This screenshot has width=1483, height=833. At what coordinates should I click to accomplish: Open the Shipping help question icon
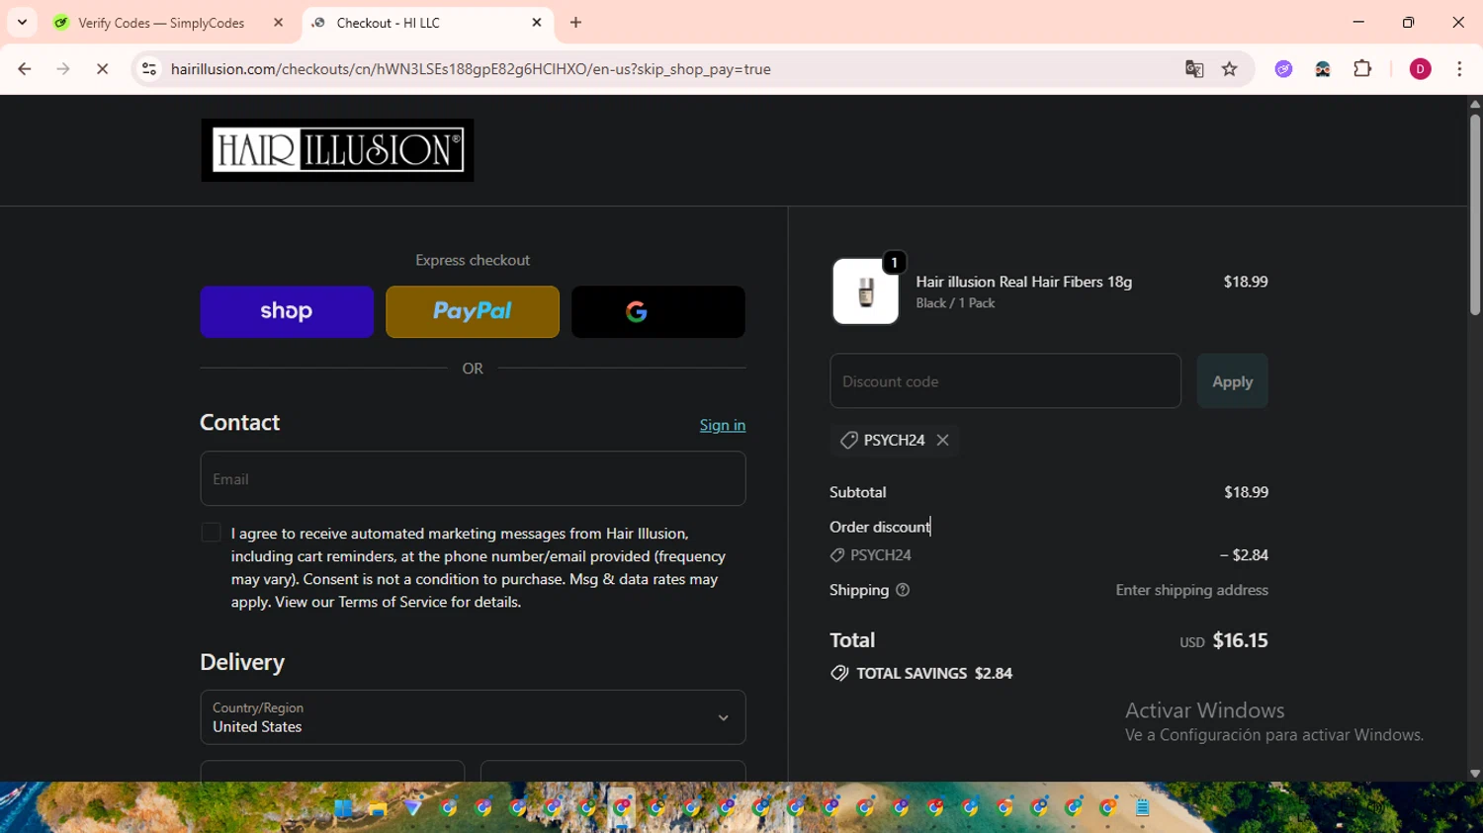pos(902,590)
